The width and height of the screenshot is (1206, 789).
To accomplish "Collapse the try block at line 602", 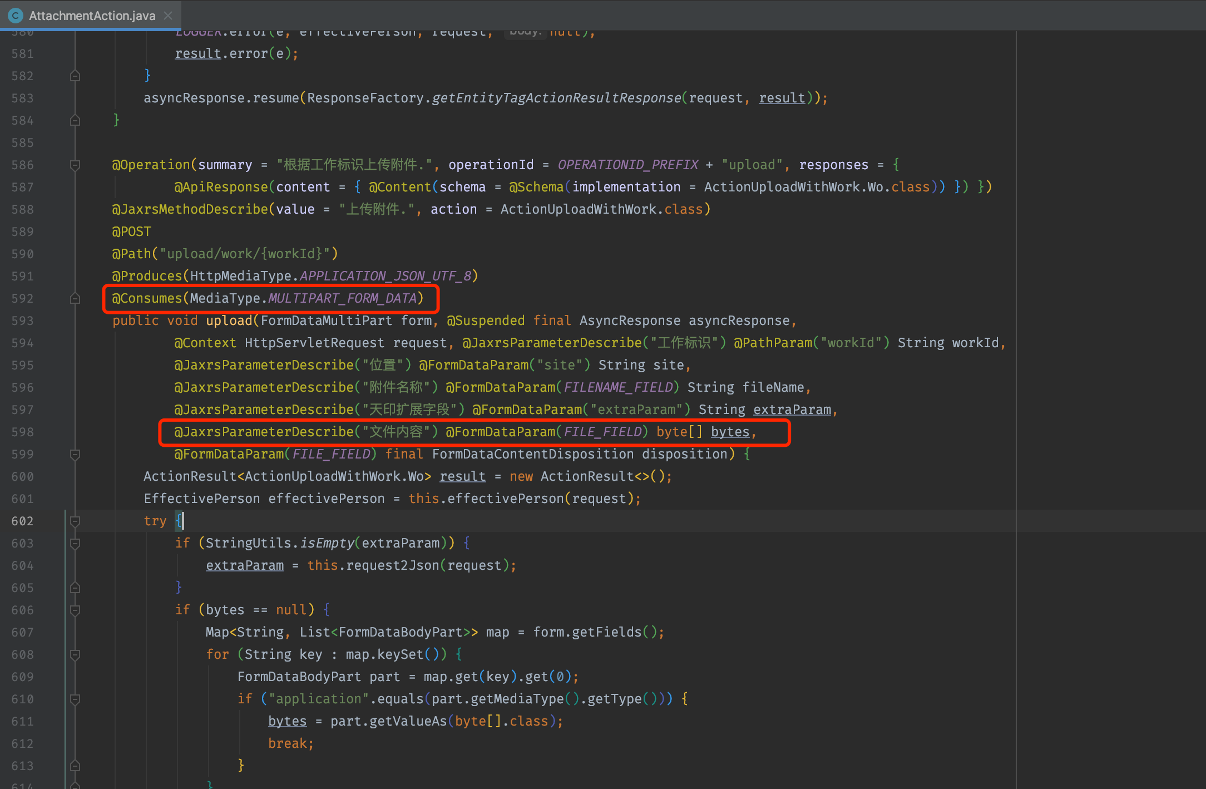I will (x=75, y=521).
